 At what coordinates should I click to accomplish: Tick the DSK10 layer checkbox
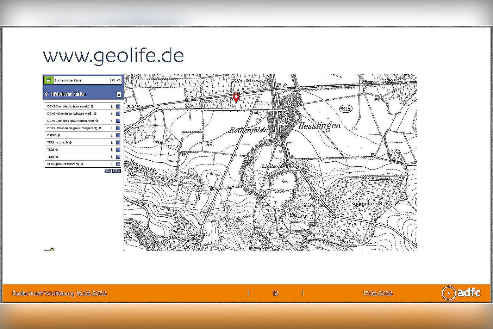click(118, 135)
